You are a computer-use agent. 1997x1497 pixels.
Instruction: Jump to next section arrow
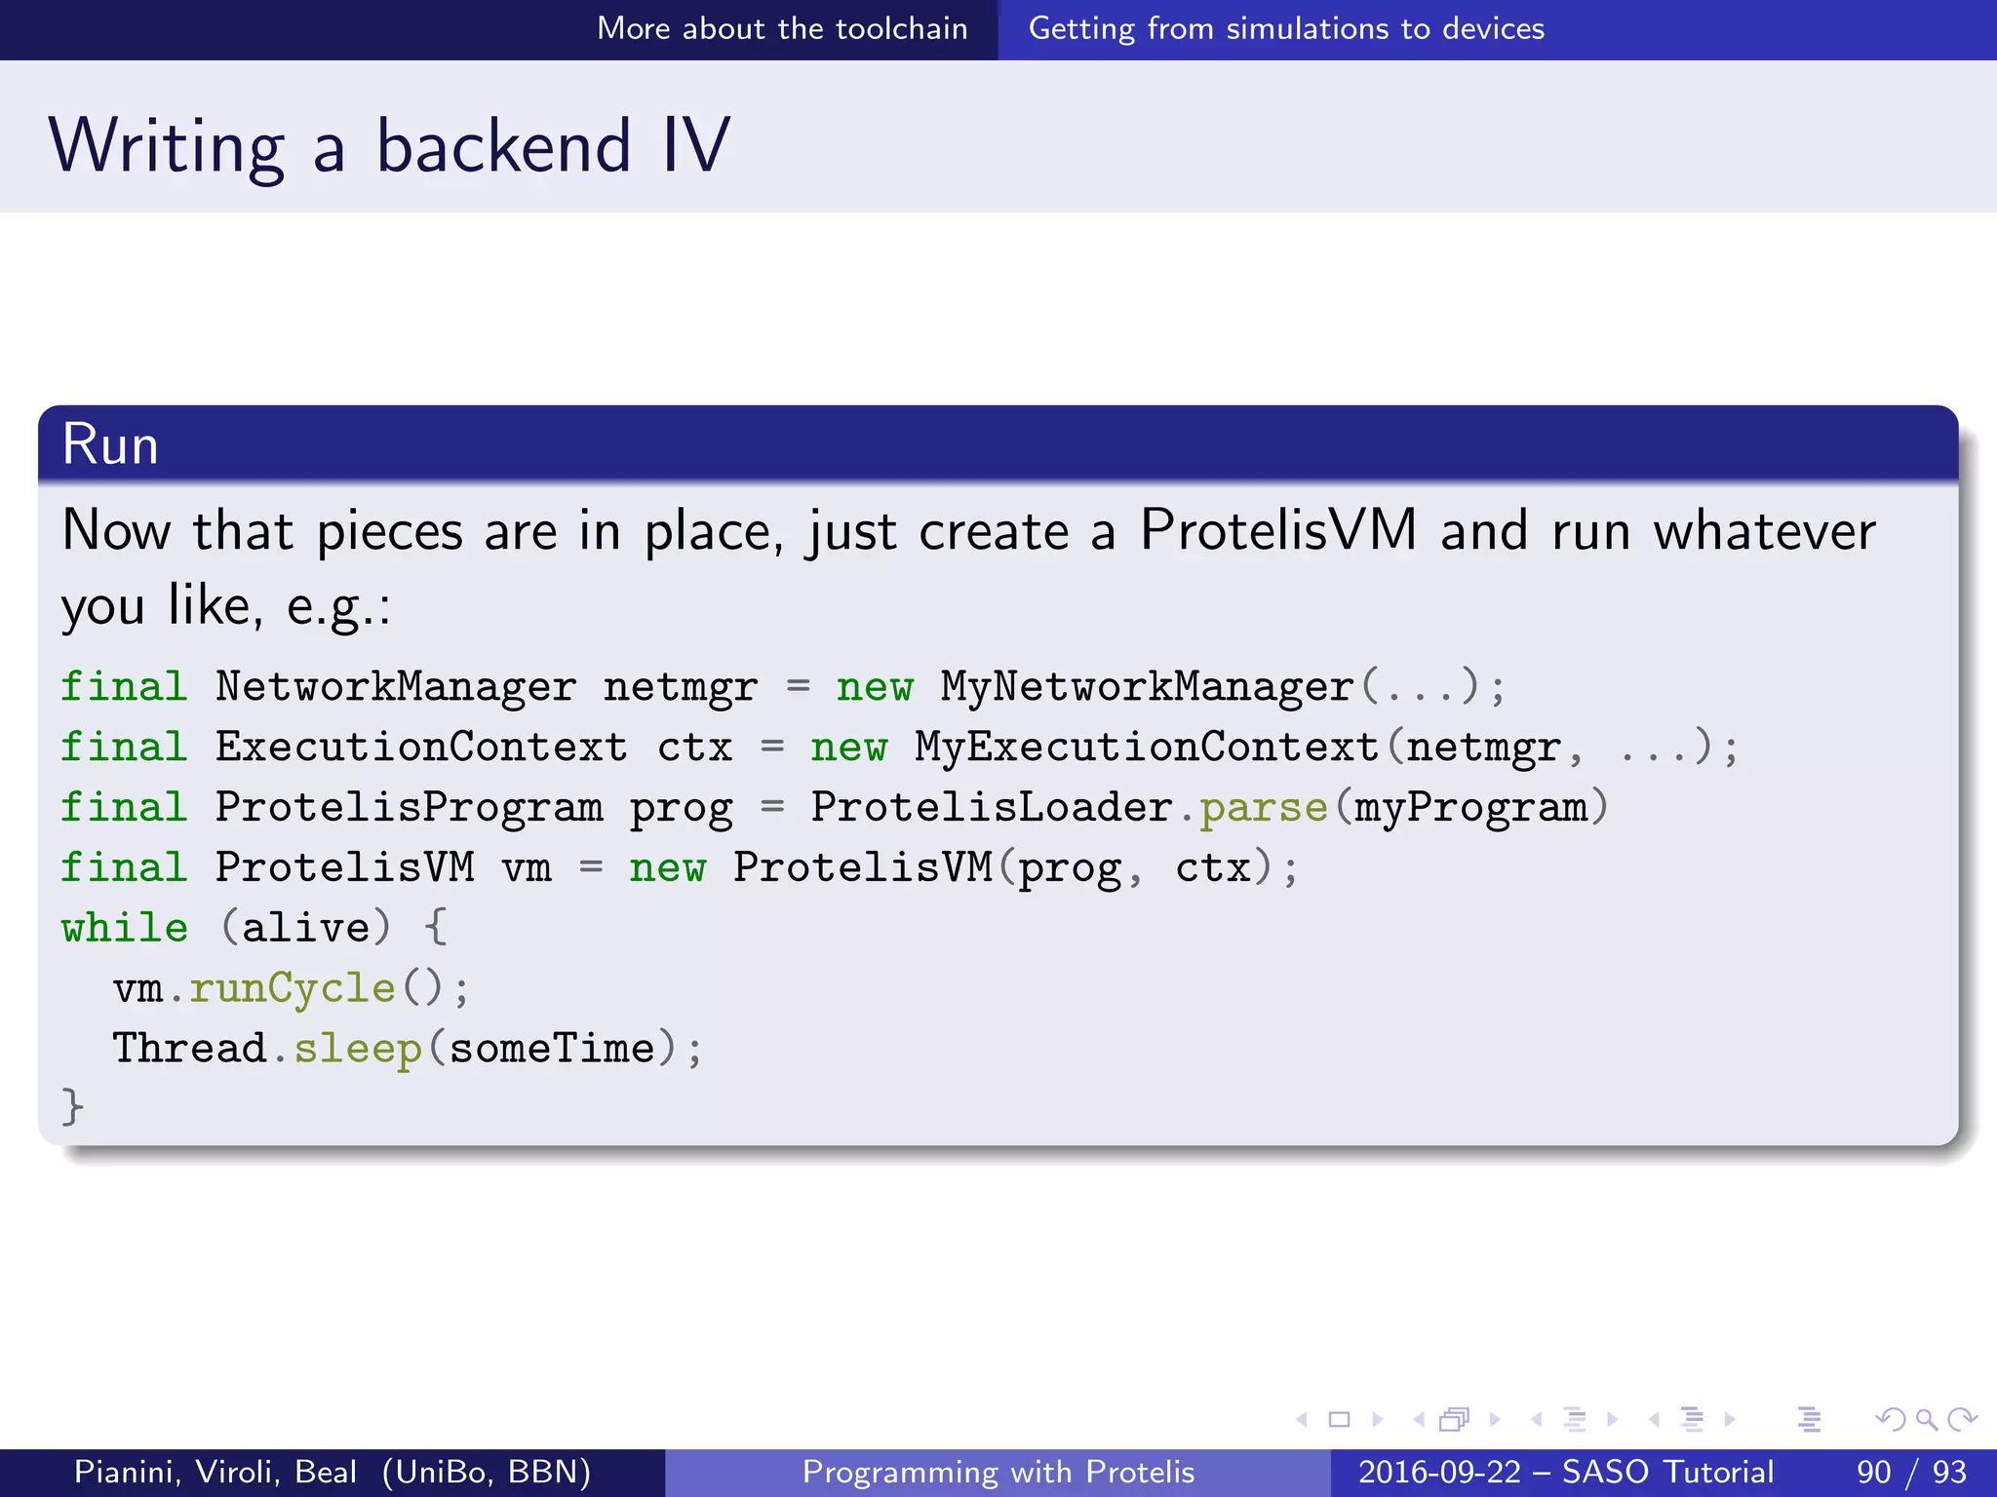pyautogui.click(x=1730, y=1420)
